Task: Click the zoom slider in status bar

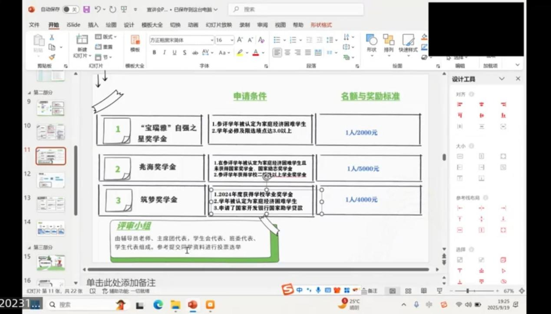Action: pyautogui.click(x=468, y=291)
